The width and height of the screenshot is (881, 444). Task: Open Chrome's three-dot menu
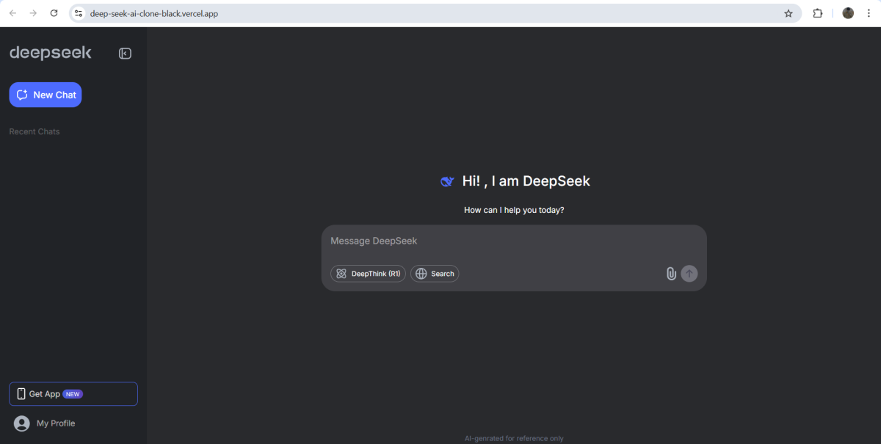(869, 13)
